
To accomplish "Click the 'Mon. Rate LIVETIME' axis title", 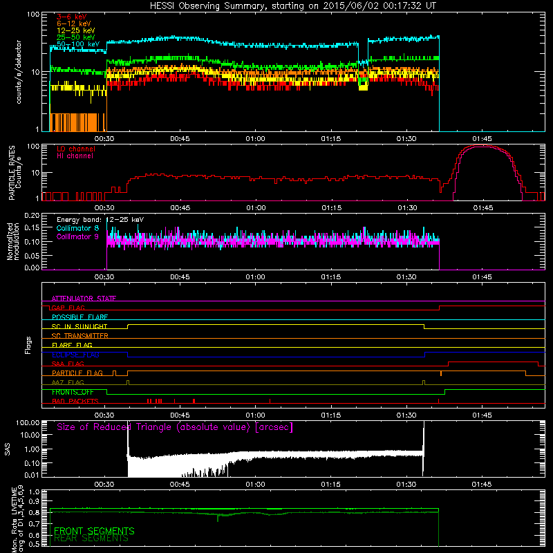I will [x=14, y=521].
